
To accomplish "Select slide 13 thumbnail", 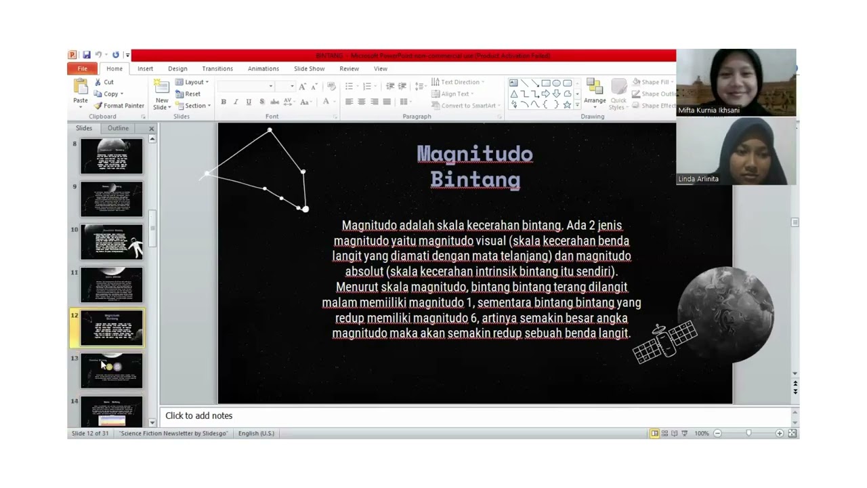I will click(x=112, y=370).
